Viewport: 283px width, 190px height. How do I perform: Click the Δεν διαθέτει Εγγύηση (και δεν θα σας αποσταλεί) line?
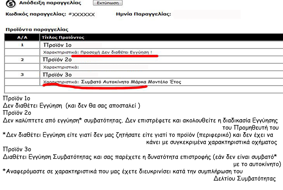coord(71,106)
